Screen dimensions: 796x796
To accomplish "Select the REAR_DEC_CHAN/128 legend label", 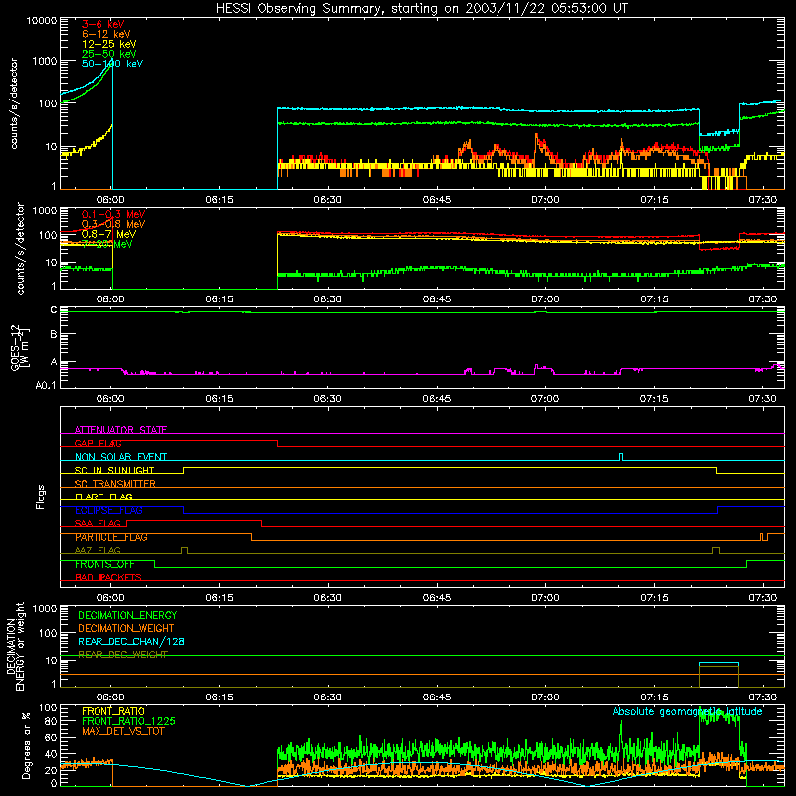I will click(x=131, y=641).
